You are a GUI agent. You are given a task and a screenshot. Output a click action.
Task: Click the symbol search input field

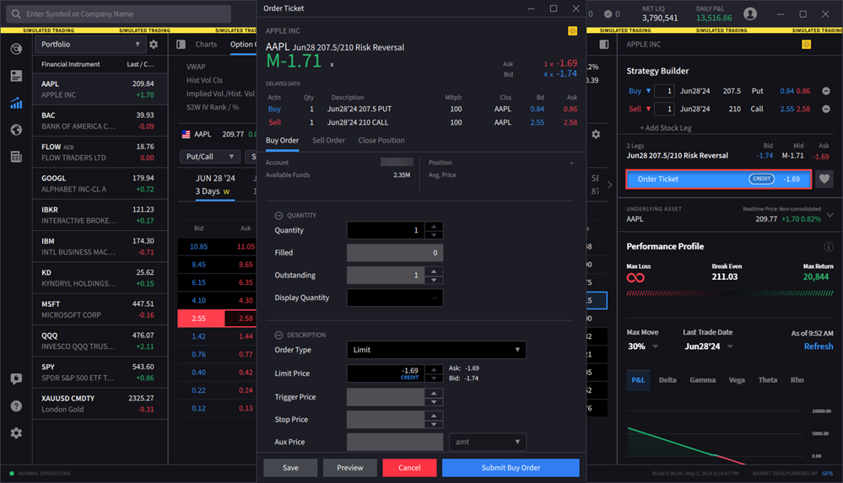click(x=119, y=14)
